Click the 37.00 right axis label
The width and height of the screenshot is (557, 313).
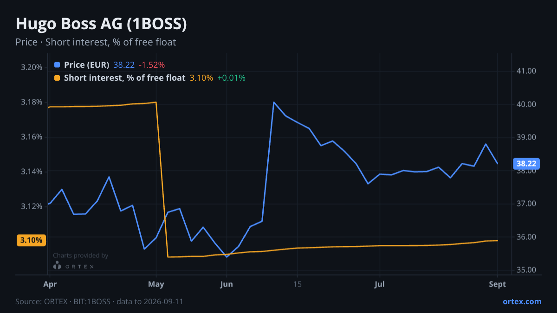(x=526, y=204)
